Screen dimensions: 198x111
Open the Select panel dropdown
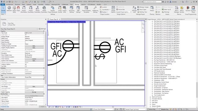pos(3,14)
